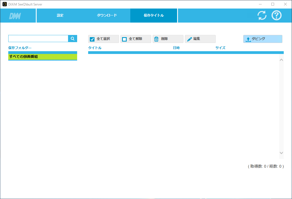This screenshot has height=199, width=292.
Task: Switch to the 設定 tab
Action: (x=60, y=15)
